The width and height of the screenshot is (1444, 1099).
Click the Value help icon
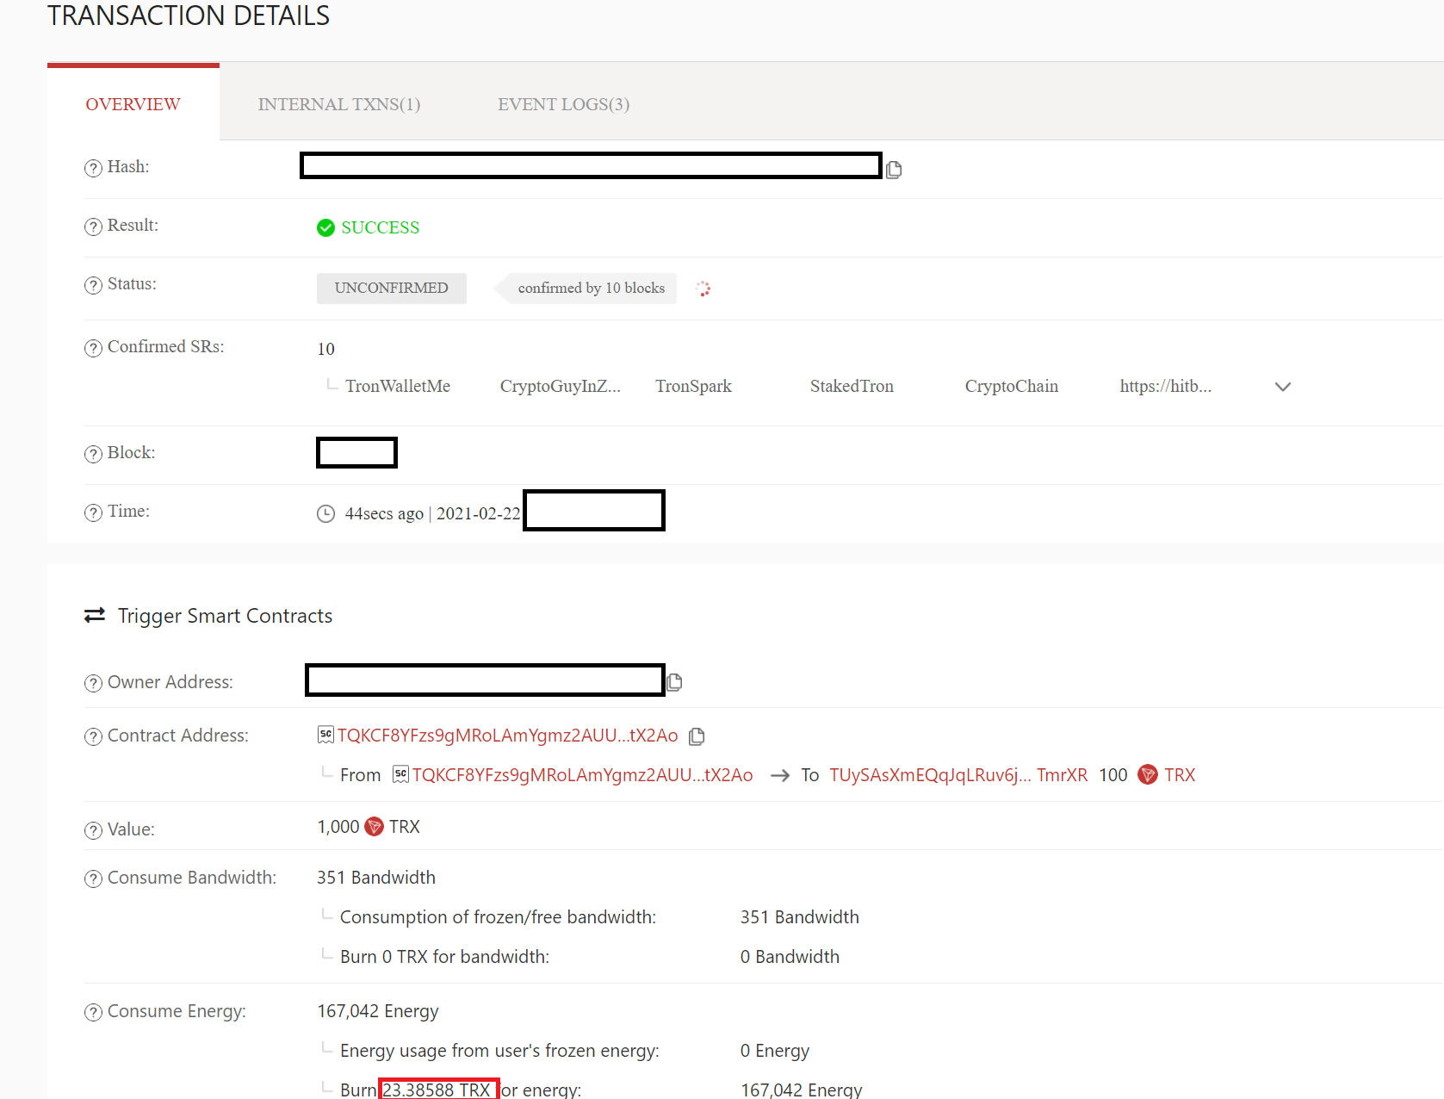tap(93, 830)
